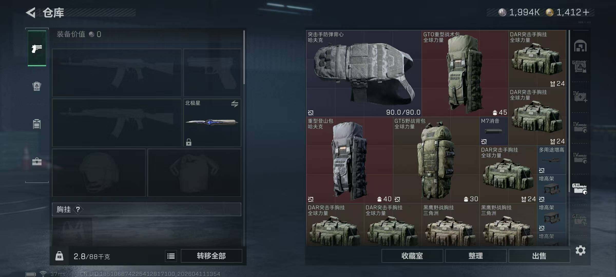Open the list view icon beside 转移全部
The height and width of the screenshot is (277, 616).
coord(171,256)
